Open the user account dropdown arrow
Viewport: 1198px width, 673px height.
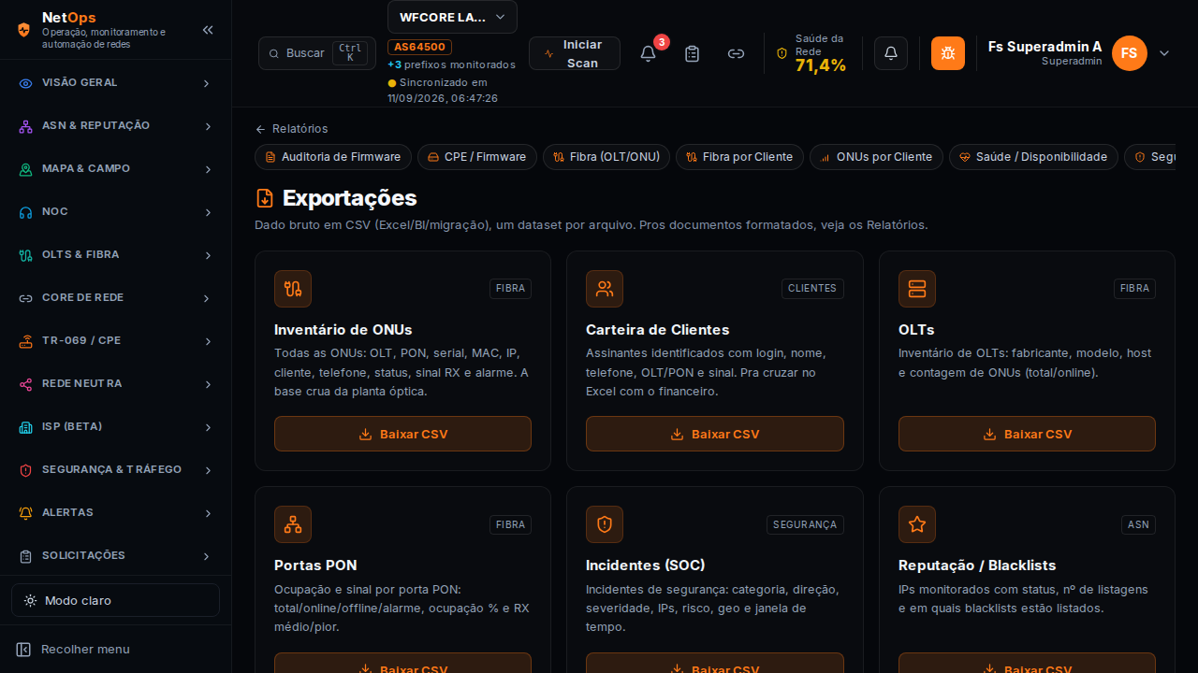pos(1164,53)
